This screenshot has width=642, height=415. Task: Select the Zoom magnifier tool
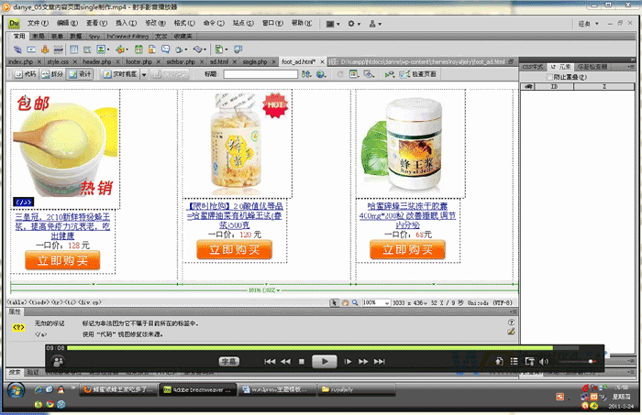(x=355, y=303)
